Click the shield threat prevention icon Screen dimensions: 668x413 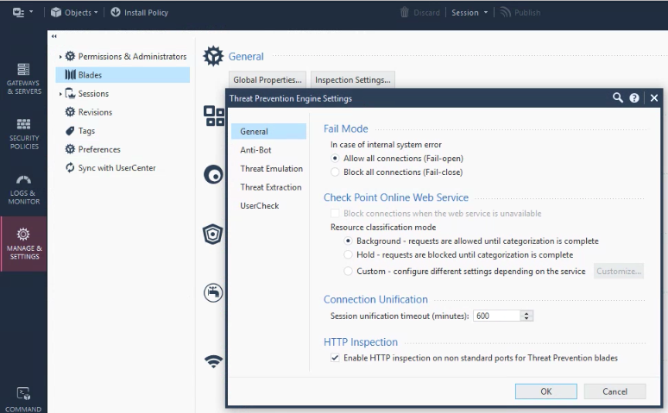212,234
